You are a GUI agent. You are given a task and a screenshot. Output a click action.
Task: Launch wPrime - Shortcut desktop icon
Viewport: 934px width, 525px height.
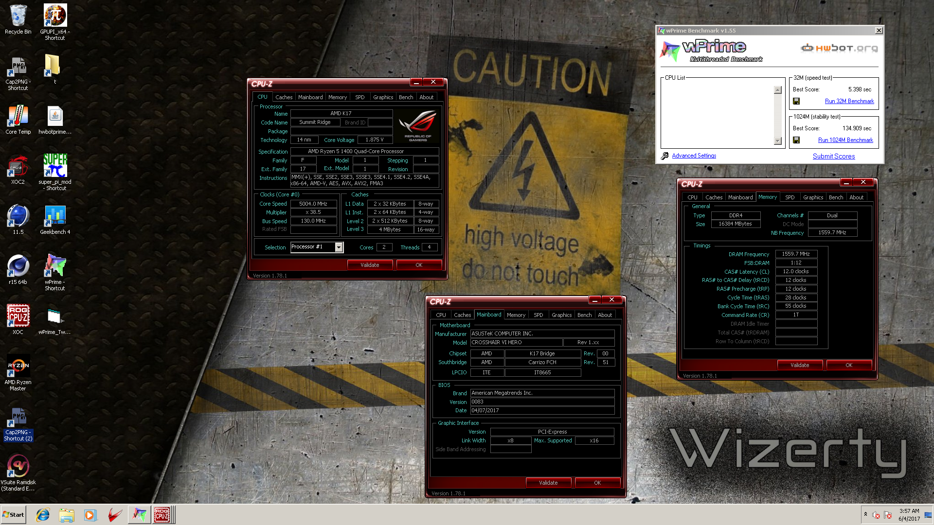point(55,272)
